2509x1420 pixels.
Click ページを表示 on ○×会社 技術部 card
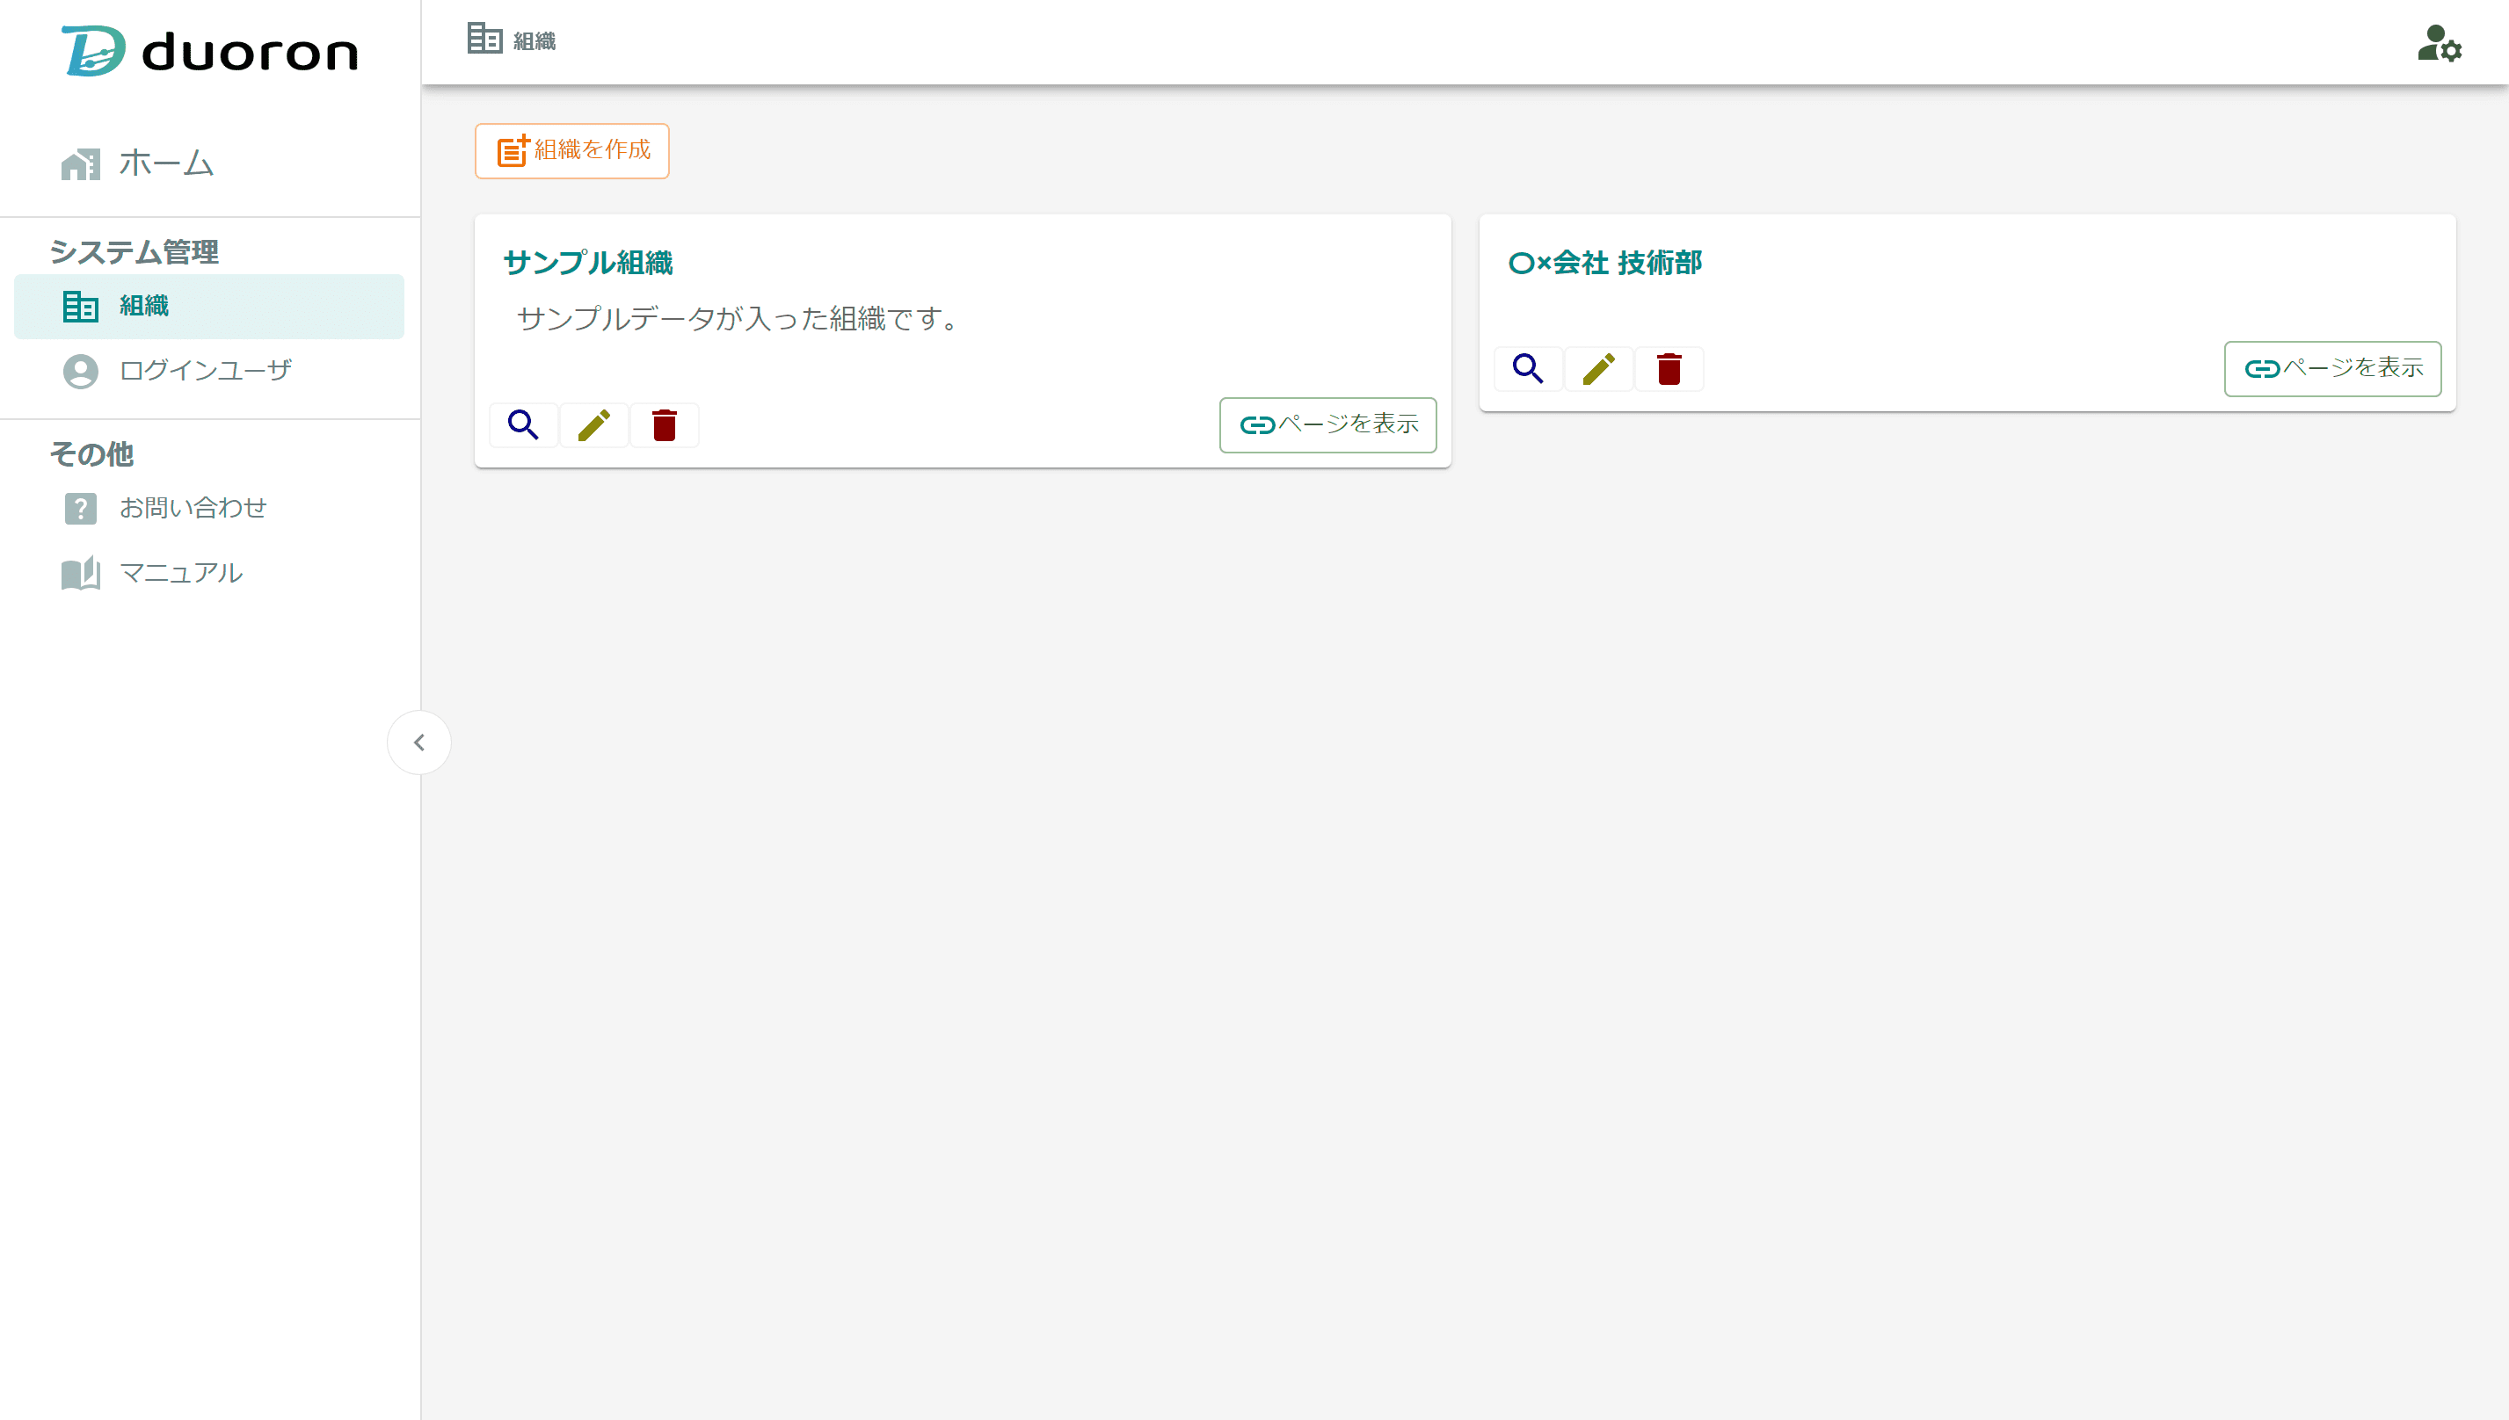[2332, 369]
